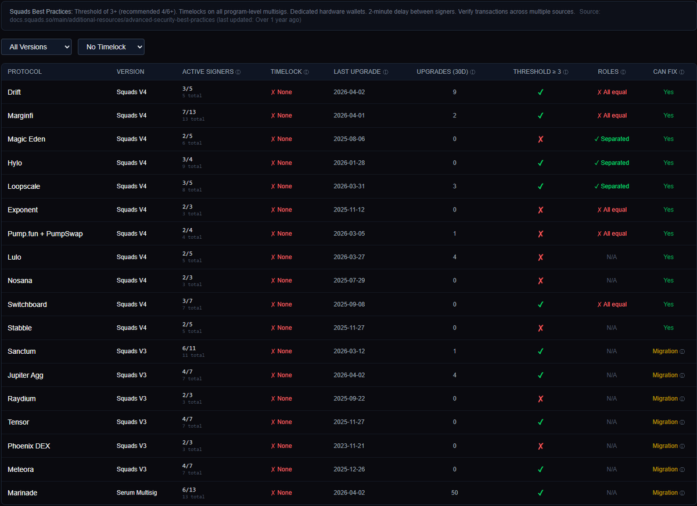Sort by the Roles column header
This screenshot has width=697, height=506.
(608, 71)
